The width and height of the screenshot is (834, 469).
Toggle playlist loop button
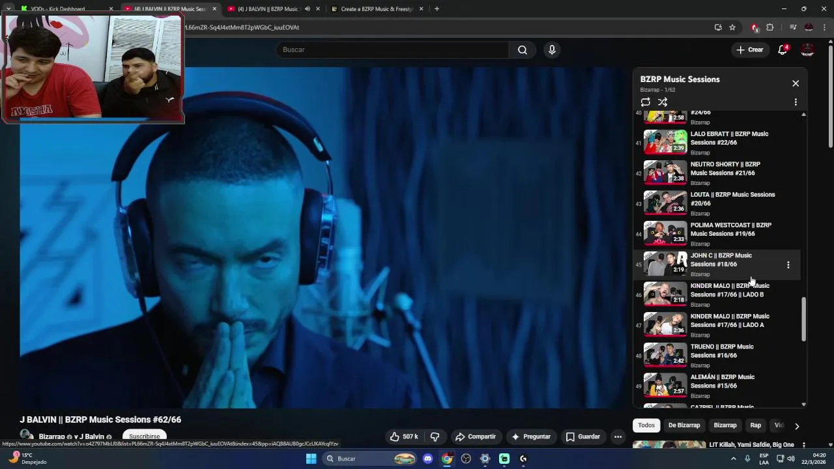tap(645, 102)
